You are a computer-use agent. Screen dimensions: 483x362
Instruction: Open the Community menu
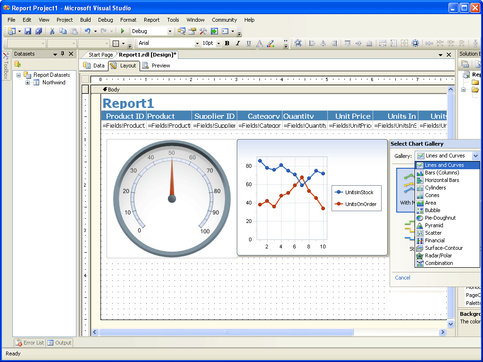pos(224,20)
